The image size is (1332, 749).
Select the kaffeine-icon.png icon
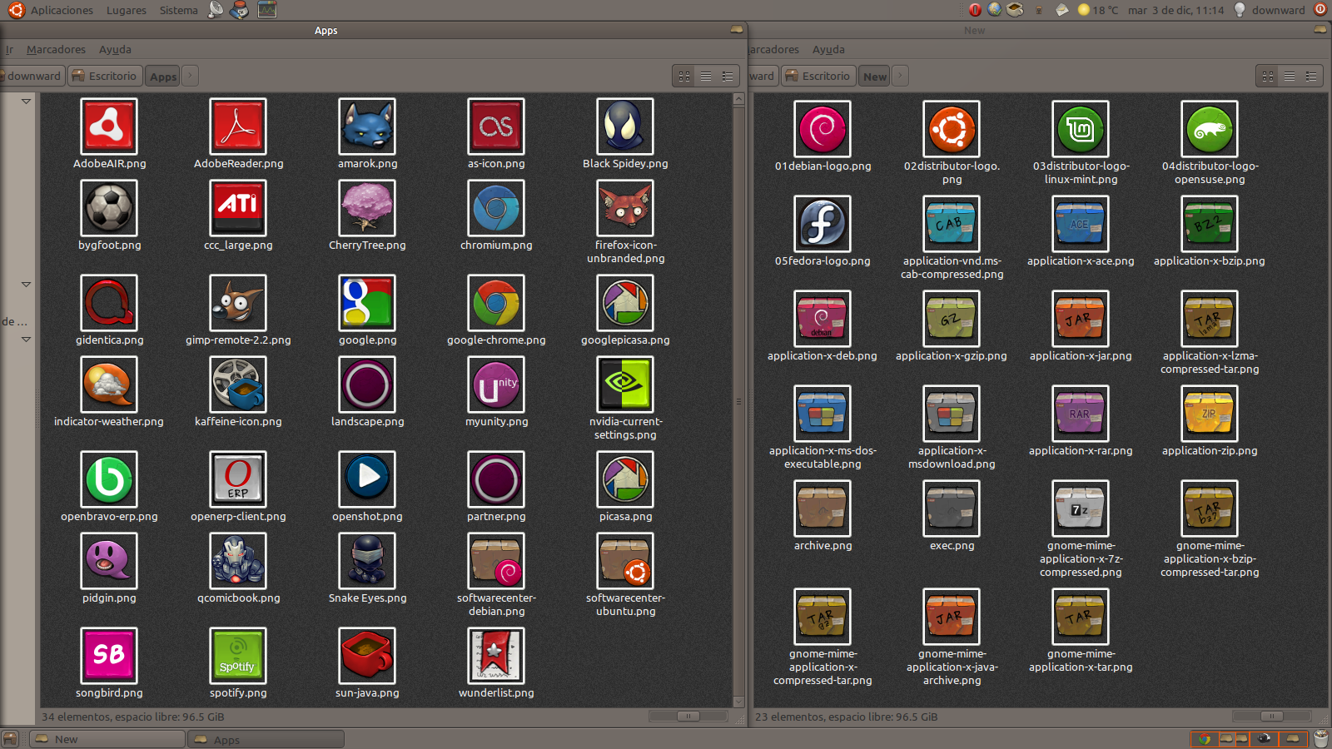[x=238, y=384]
